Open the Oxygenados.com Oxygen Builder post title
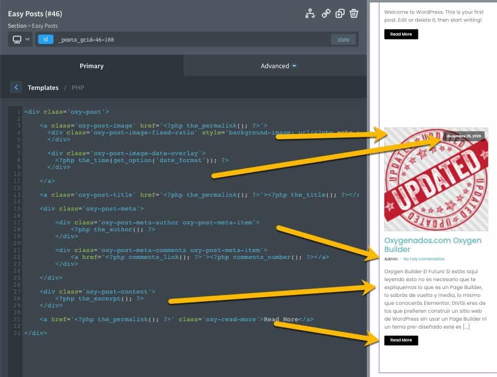This screenshot has width=497, height=377. click(x=433, y=245)
